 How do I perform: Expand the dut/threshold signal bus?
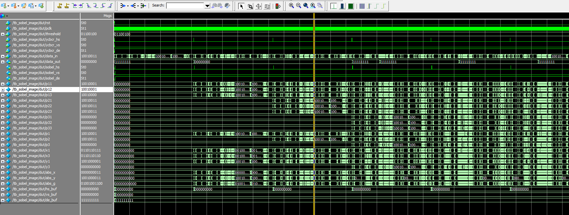point(3,34)
